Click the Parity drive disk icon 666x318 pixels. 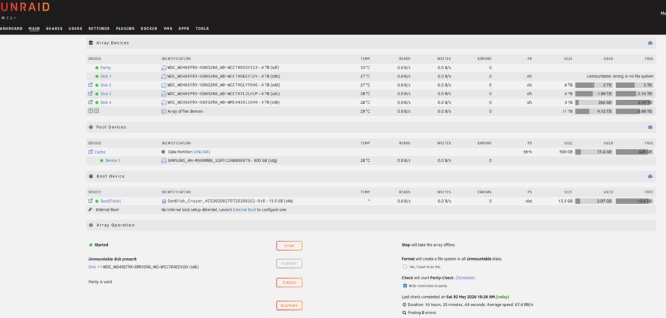[x=164, y=67]
